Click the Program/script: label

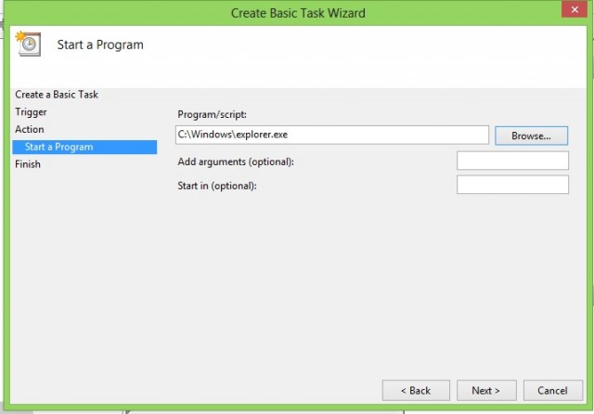coord(213,114)
